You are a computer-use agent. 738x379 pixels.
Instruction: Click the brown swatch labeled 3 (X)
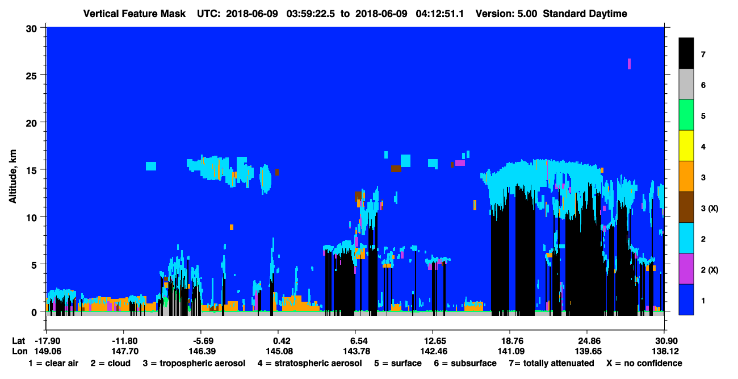(686, 207)
